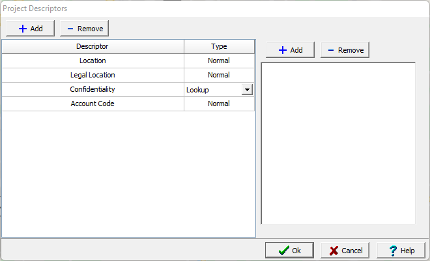Screen dimensions: 430x261
Task: Discard changes with the Cancel button
Action: [x=345, y=251]
